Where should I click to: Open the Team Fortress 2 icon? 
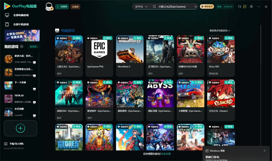pos(8,72)
